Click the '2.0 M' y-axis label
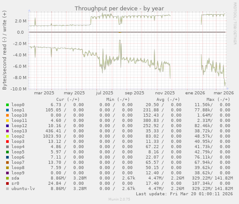Screen dimensions: 239x204 [21, 21]
